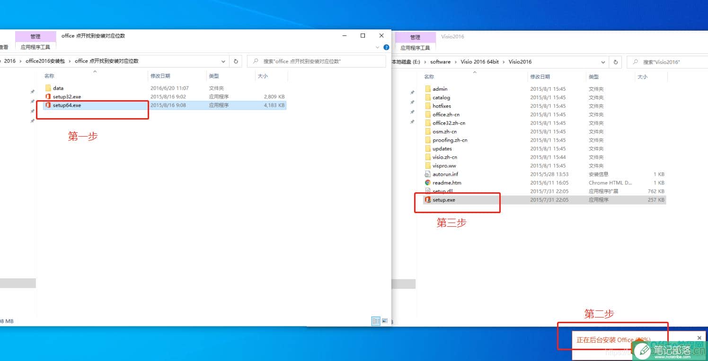Sort by 大小 column in the office window
The image size is (708, 361).
coord(262,76)
